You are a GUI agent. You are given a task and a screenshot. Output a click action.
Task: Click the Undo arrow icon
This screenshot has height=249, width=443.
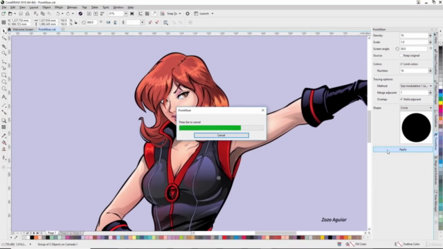coord(57,14)
